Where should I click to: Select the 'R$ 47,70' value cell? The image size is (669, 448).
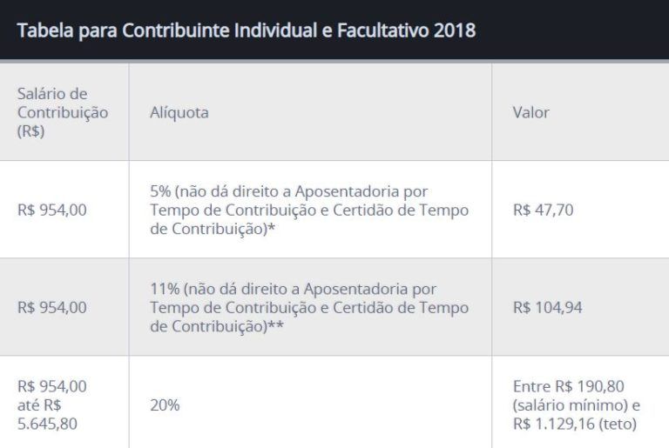point(544,210)
